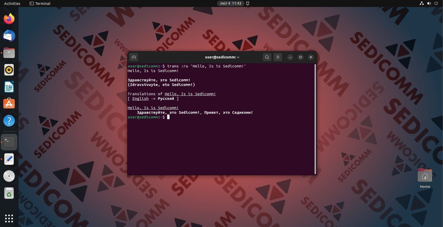Open the Files manager in dock
The width and height of the screenshot is (443, 227).
point(9,53)
